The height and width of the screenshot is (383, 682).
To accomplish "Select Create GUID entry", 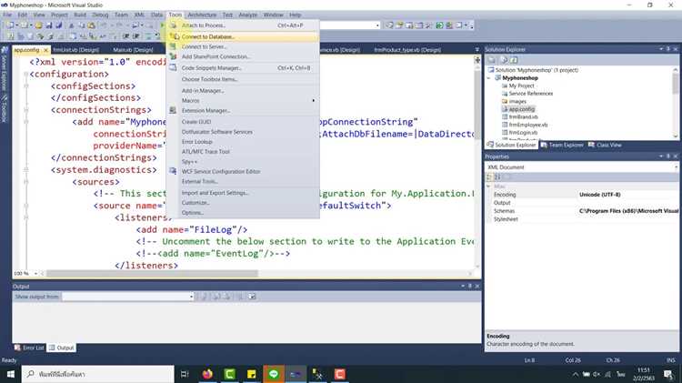I will (x=243, y=122).
